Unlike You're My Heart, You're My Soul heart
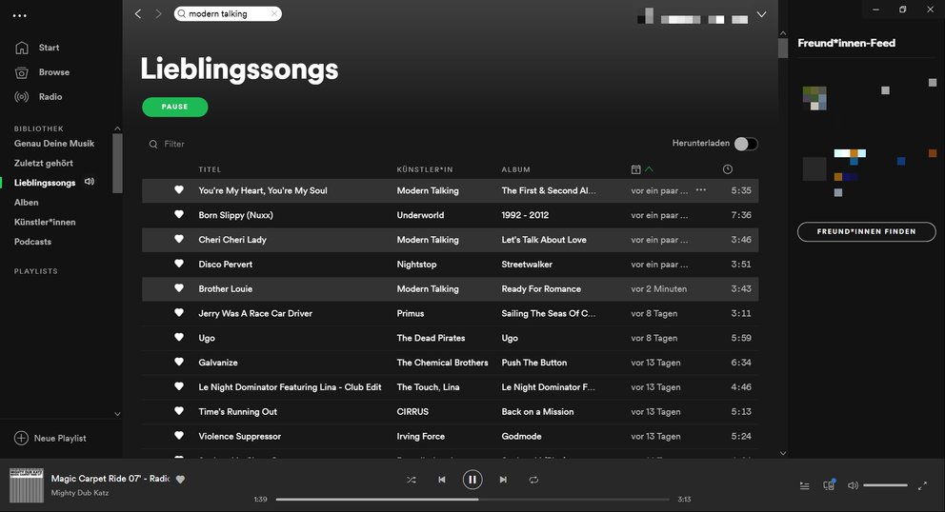Image resolution: width=945 pixels, height=512 pixels. 179,189
